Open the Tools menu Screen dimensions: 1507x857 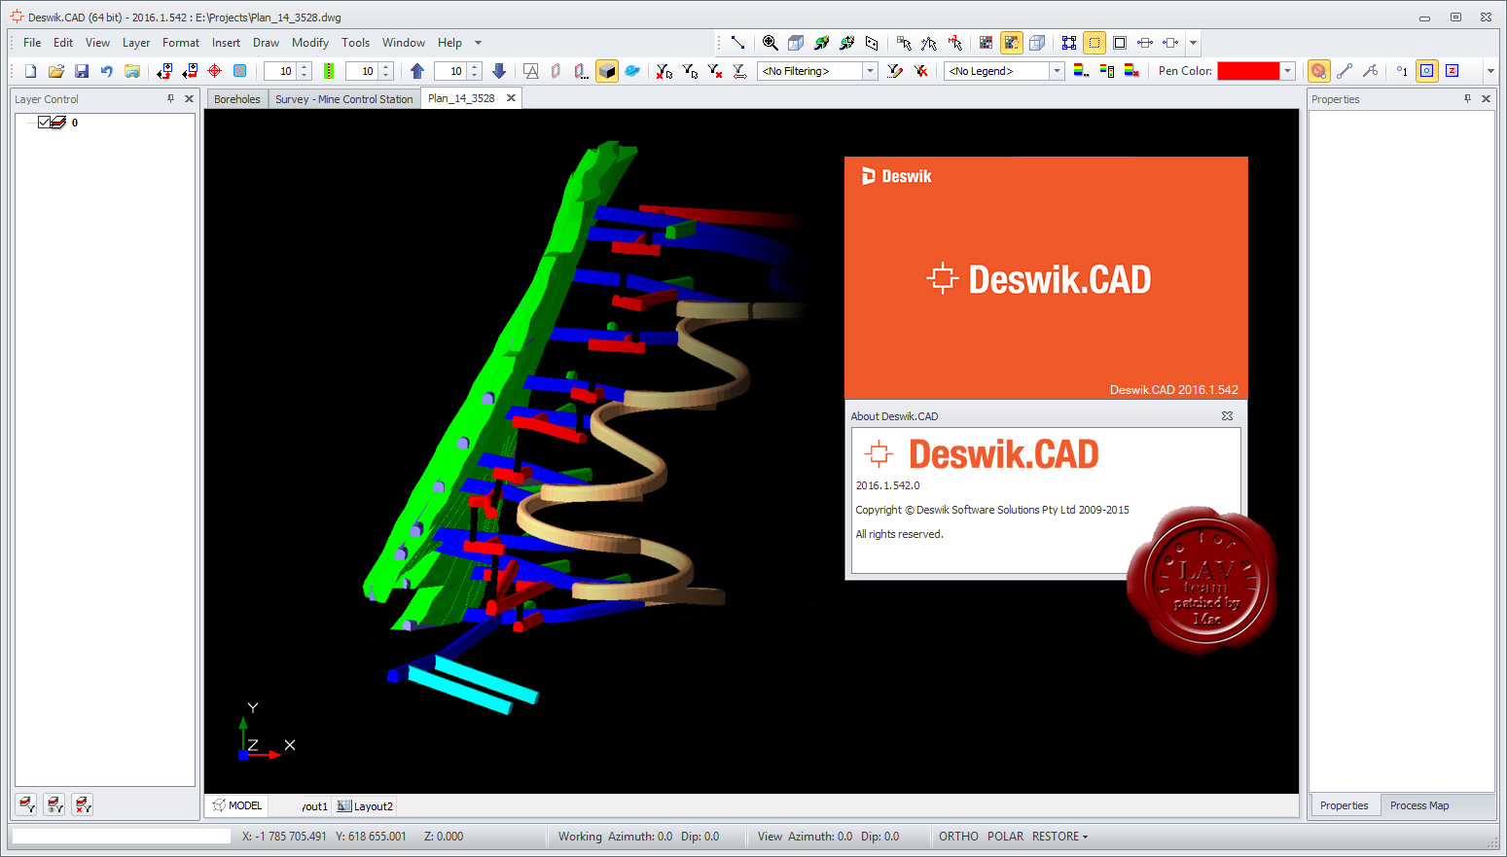[x=355, y=43]
